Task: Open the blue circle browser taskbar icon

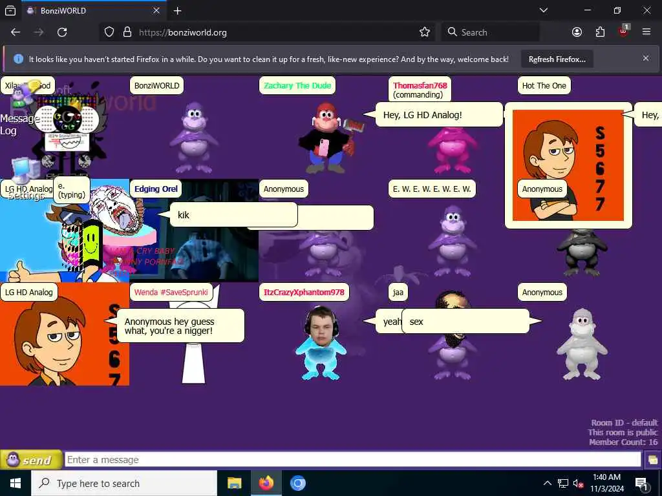Action: pos(297,483)
